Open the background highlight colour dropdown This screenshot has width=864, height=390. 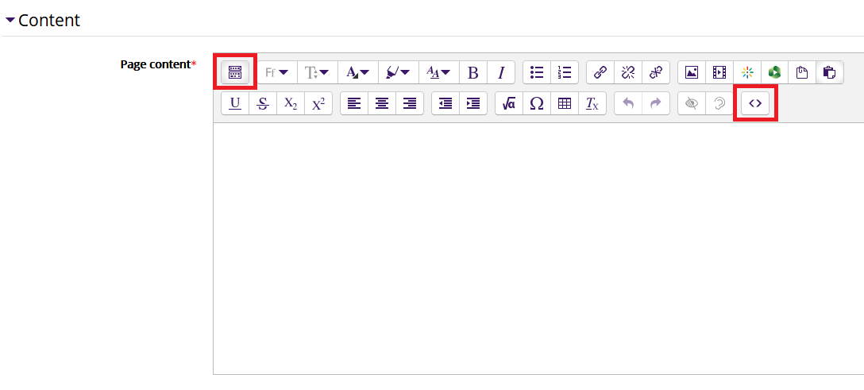[399, 72]
